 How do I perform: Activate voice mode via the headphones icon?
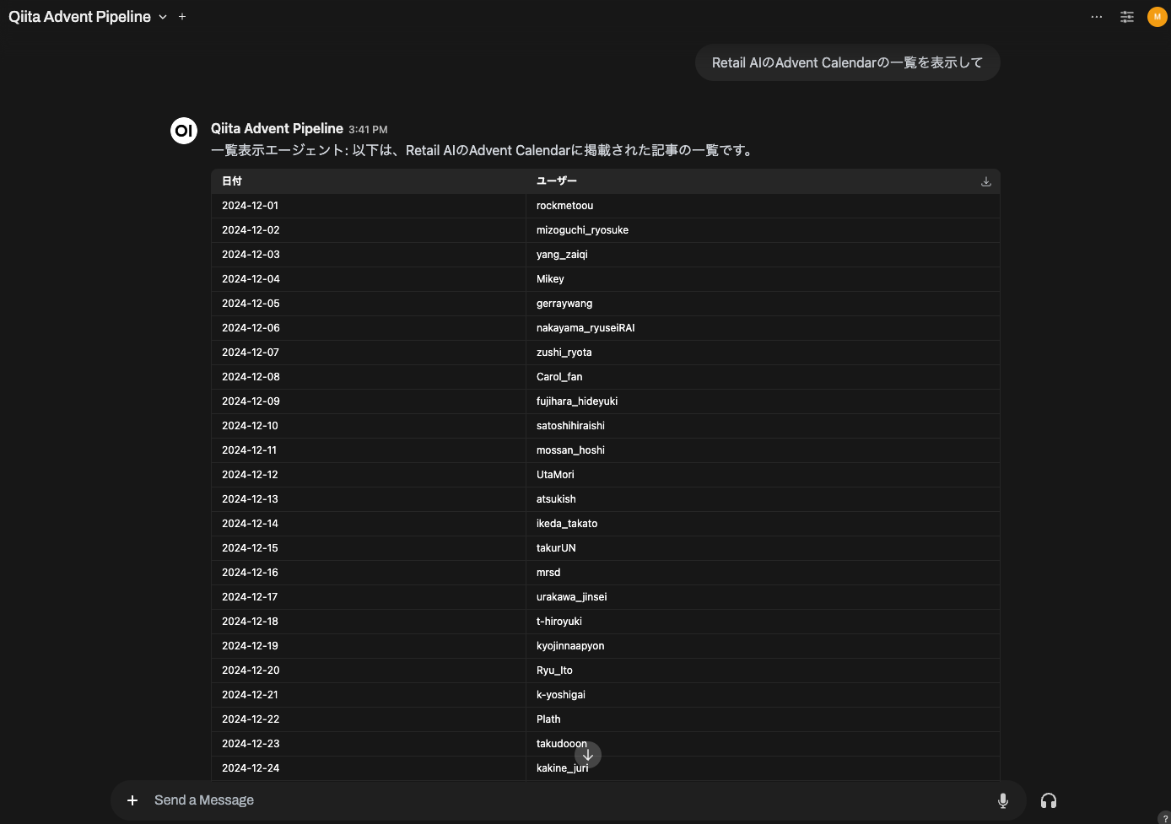pos(1049,800)
